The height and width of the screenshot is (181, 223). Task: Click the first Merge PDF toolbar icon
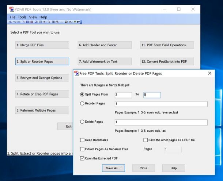coord(10,22)
